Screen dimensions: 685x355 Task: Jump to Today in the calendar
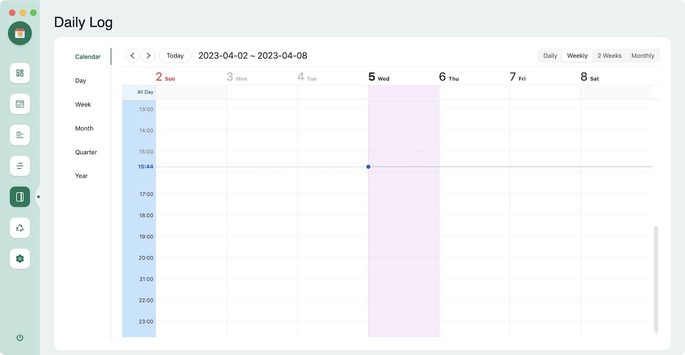click(175, 56)
